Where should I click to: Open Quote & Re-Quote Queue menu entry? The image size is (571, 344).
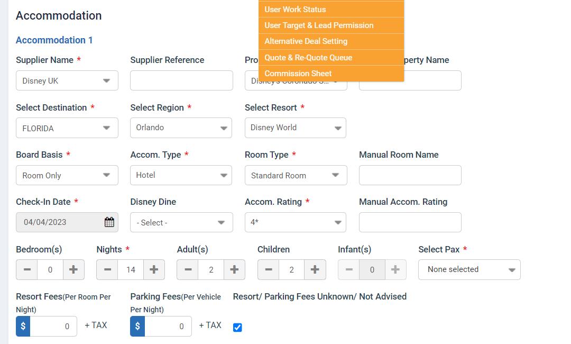[308, 58]
